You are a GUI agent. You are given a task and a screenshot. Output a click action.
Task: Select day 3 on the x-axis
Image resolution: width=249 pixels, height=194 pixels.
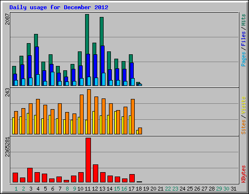click(31, 189)
